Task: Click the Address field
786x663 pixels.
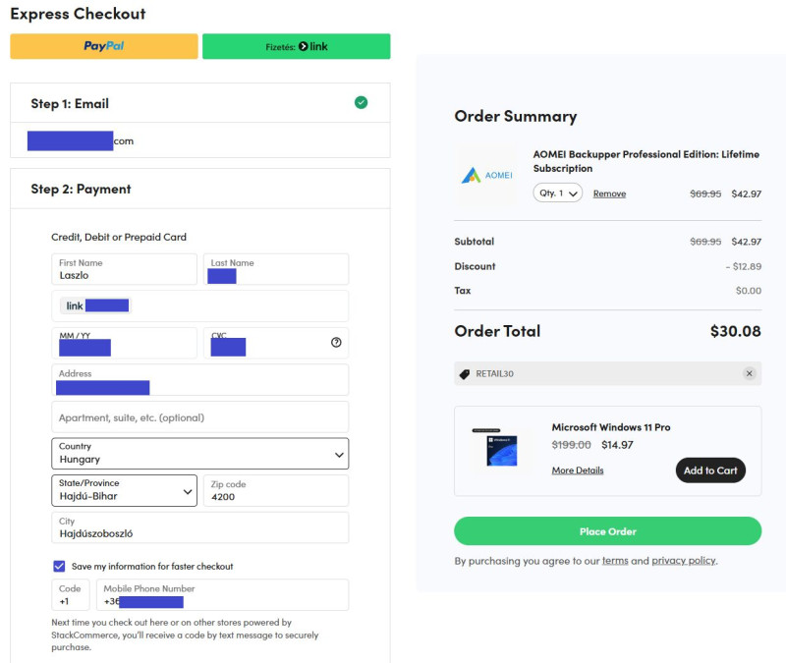Action: pyautogui.click(x=200, y=380)
